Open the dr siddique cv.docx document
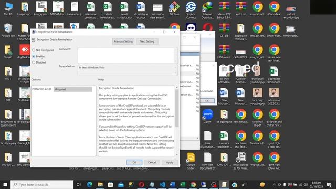 [141, 10]
